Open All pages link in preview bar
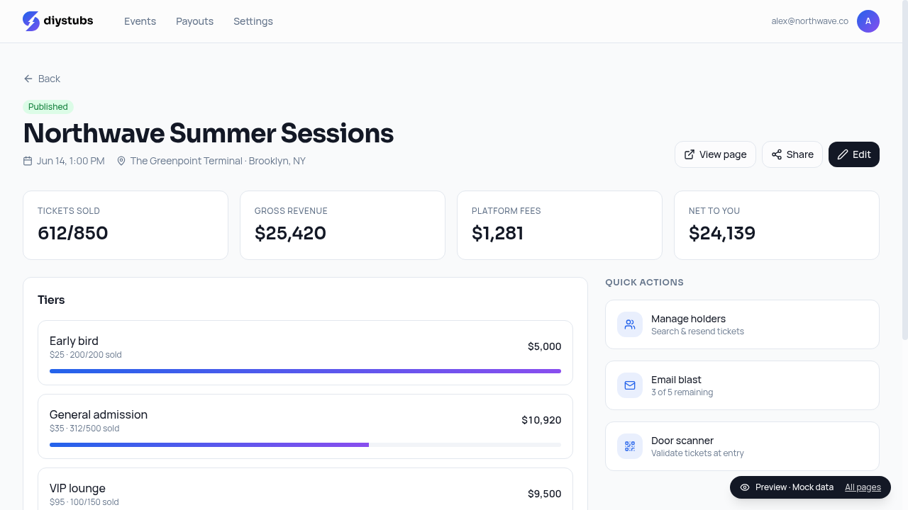 coord(863,487)
